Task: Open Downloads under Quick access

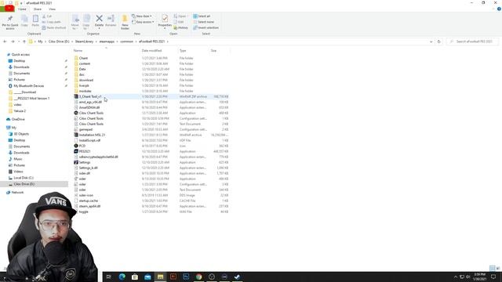Action: [21, 67]
